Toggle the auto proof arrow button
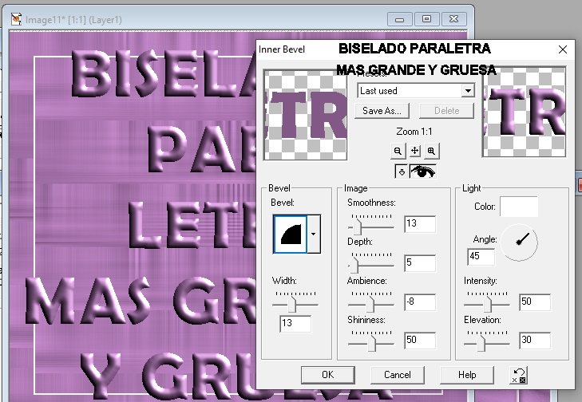The image size is (582, 402). 402,171
